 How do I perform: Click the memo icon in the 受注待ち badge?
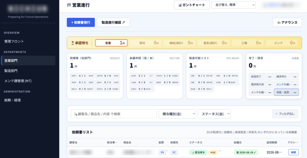pos(193,152)
